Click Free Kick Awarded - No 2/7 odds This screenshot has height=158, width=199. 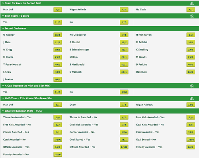58,125
